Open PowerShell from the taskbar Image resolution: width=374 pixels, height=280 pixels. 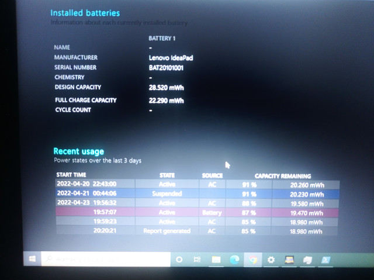coord(325,260)
